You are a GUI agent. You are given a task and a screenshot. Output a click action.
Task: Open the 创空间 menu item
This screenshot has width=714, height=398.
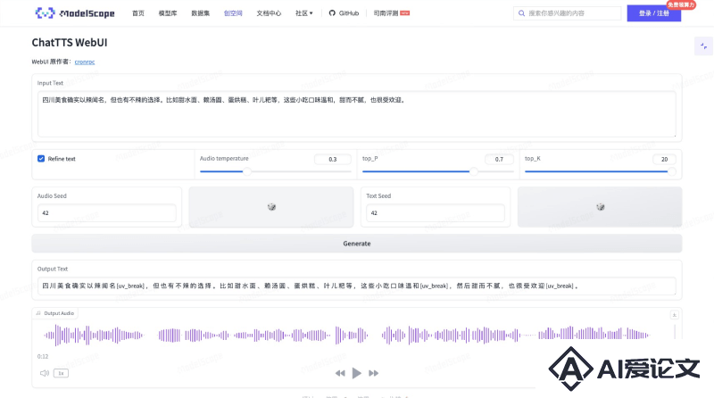[233, 13]
